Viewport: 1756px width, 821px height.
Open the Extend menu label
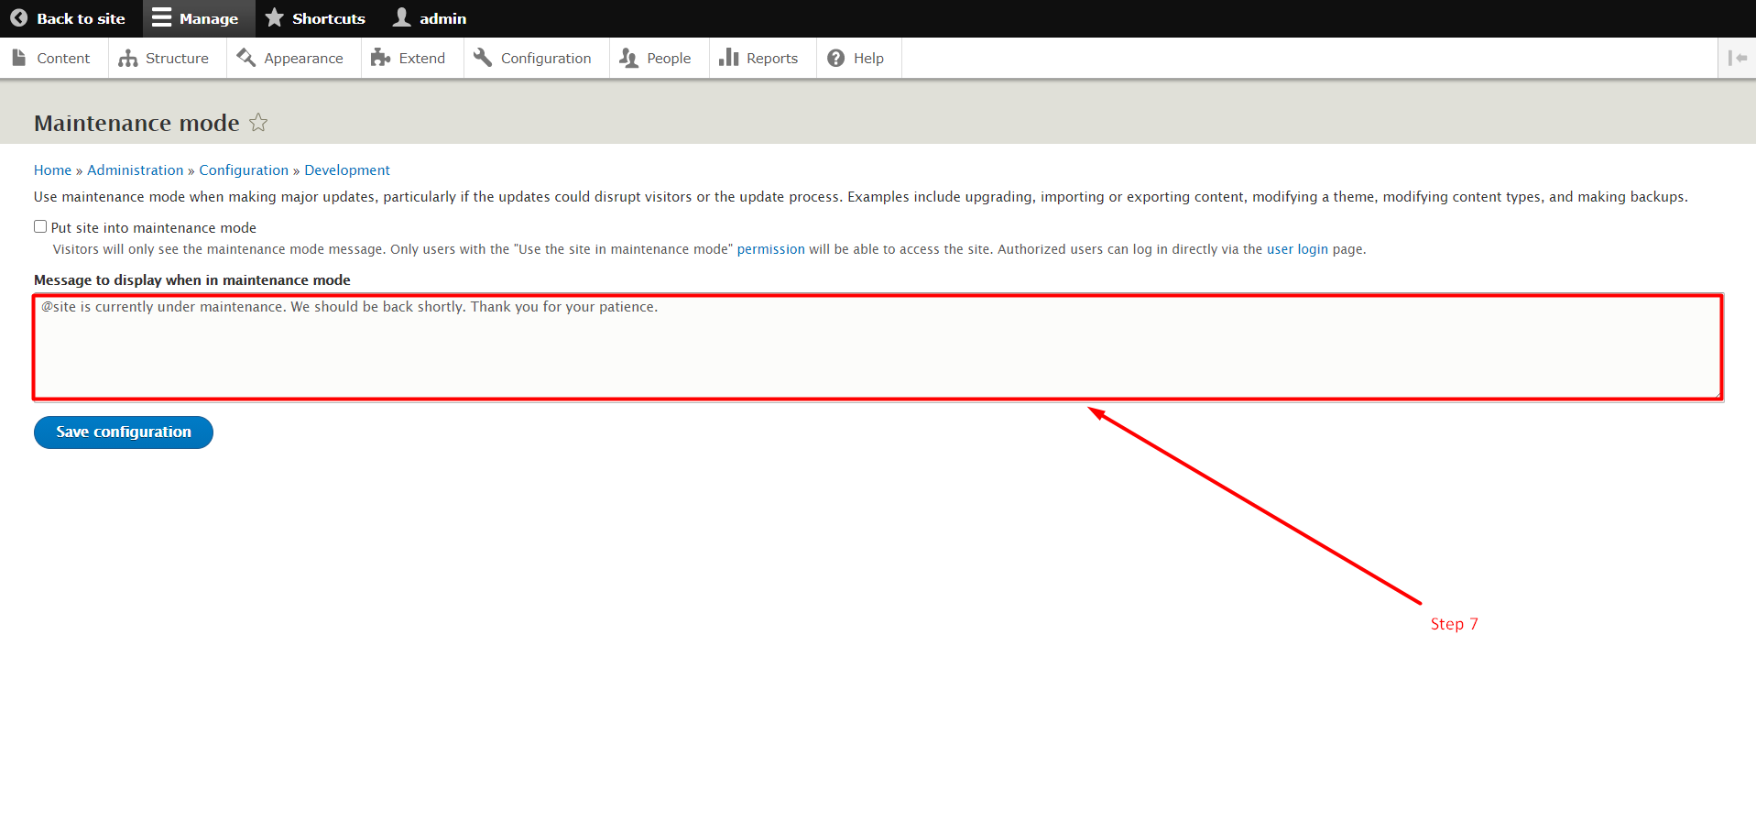pos(422,58)
